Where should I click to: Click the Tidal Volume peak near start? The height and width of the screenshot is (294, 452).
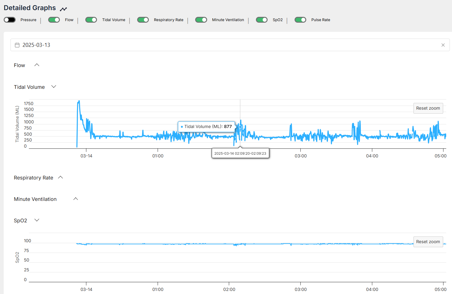tap(79, 101)
